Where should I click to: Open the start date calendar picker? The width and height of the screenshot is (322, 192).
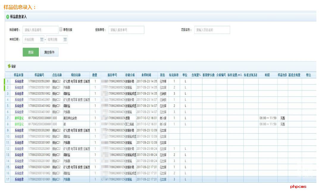click(41, 39)
